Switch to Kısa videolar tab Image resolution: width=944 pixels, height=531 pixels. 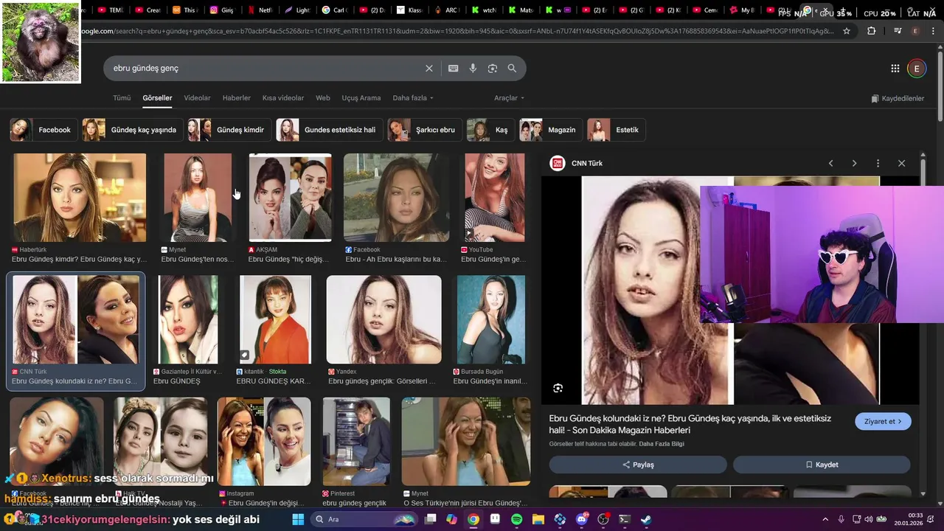tap(283, 98)
